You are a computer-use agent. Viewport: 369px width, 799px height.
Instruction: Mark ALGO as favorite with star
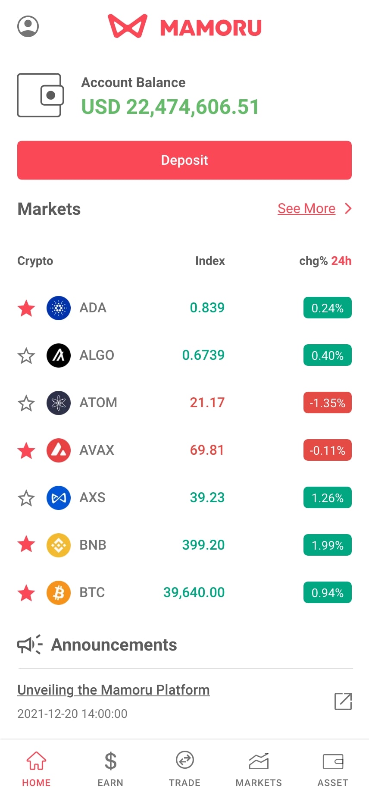(x=26, y=356)
